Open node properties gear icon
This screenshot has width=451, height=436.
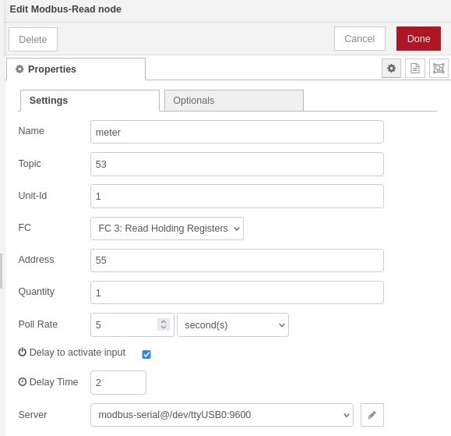(391, 69)
